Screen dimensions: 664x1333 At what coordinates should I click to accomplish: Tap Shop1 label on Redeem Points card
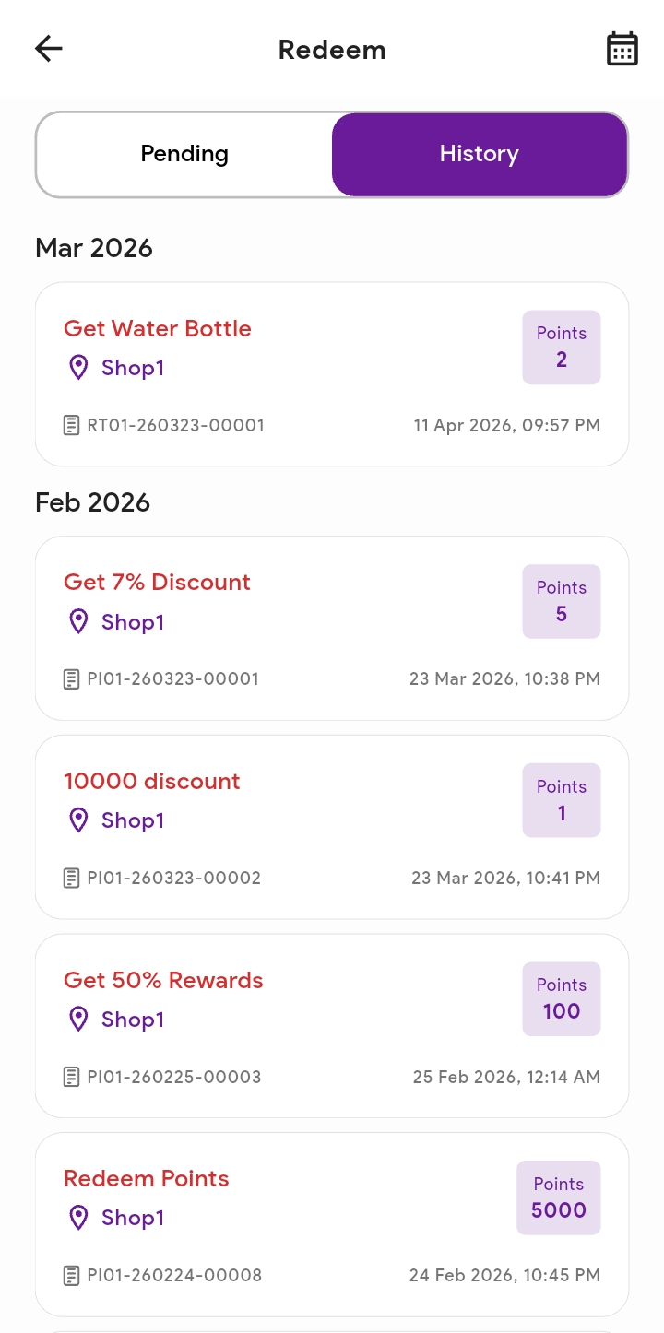coord(133,1218)
